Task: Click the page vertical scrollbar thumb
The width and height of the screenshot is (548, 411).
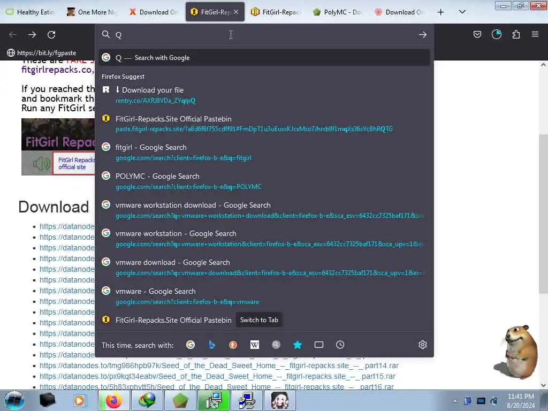Action: 543,214
